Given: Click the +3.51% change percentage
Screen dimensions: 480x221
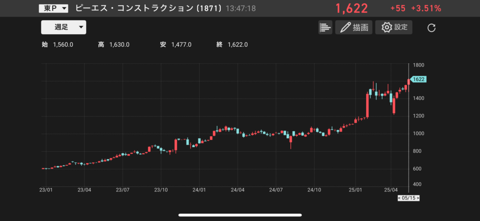Looking at the screenshot, I should pos(426,8).
